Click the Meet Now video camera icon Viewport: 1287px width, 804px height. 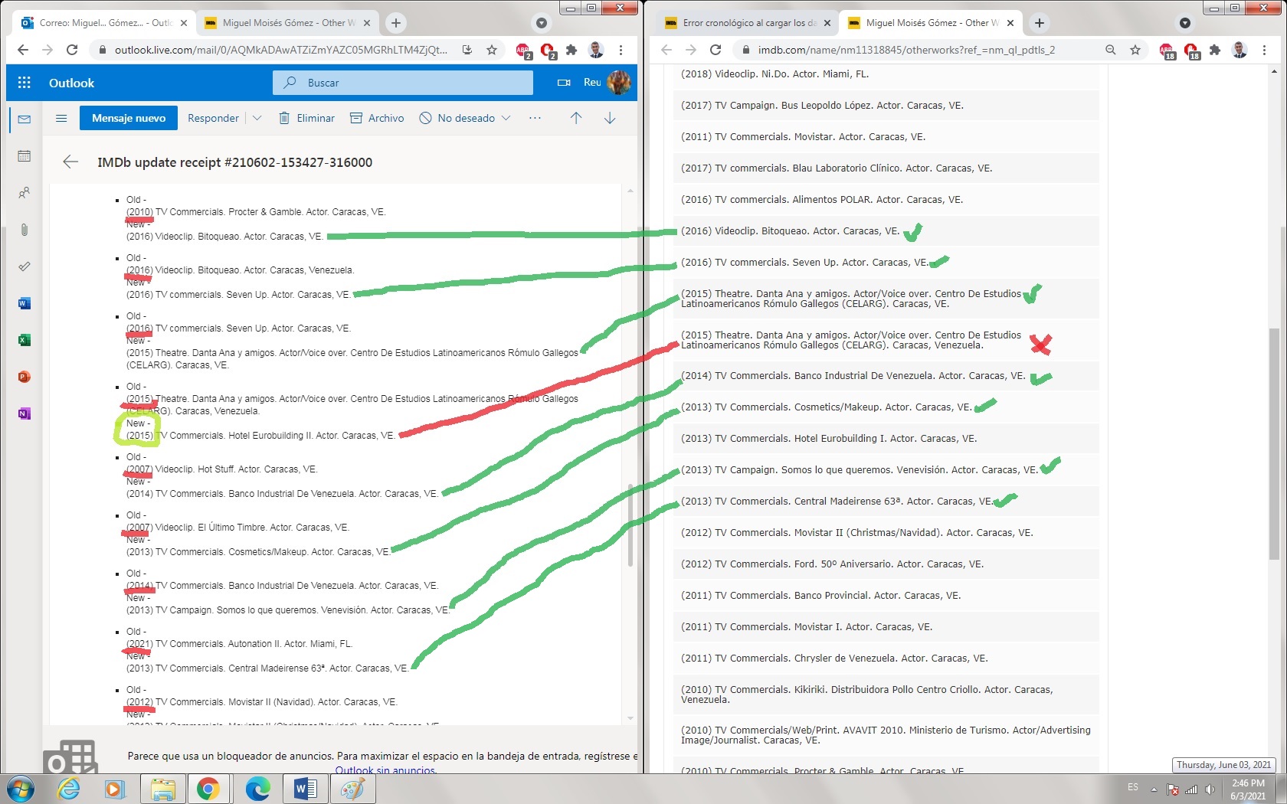(x=564, y=83)
